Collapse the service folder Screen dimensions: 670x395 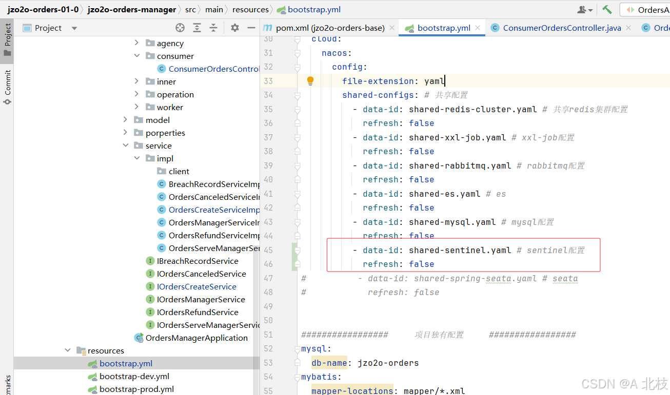pos(125,145)
